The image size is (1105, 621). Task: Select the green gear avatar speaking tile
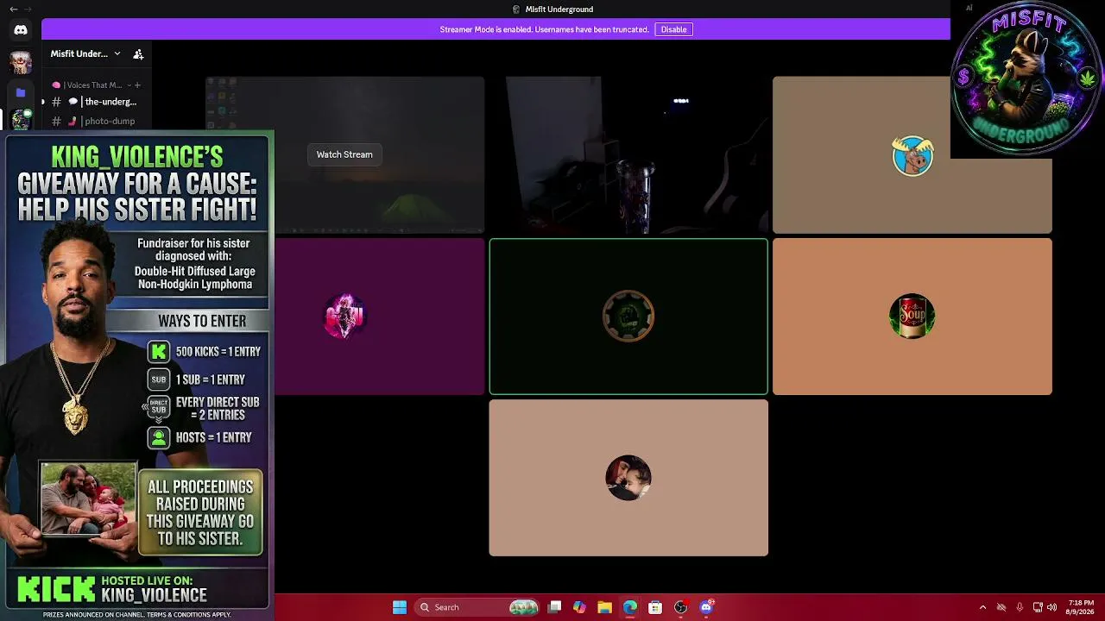628,317
